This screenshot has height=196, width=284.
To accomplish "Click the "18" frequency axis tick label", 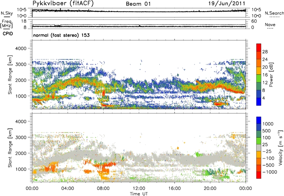I will 23,21.
